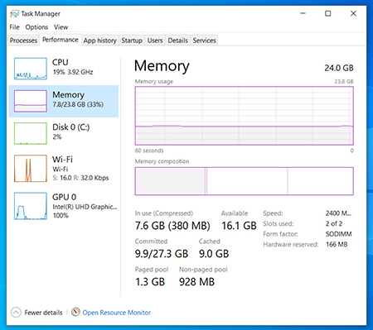Click the Fewer details chevron icon
Viewport: 373px width, 330px height.
(x=16, y=313)
